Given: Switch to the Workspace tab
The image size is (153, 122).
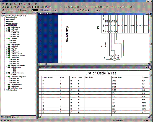Looking at the screenshot, I should pyautogui.click(x=6, y=117).
